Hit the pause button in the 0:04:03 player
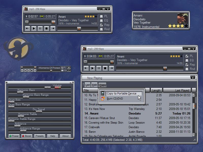 tap(99, 68)
